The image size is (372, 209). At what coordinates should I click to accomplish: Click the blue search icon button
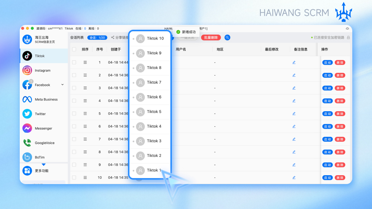[227, 38]
